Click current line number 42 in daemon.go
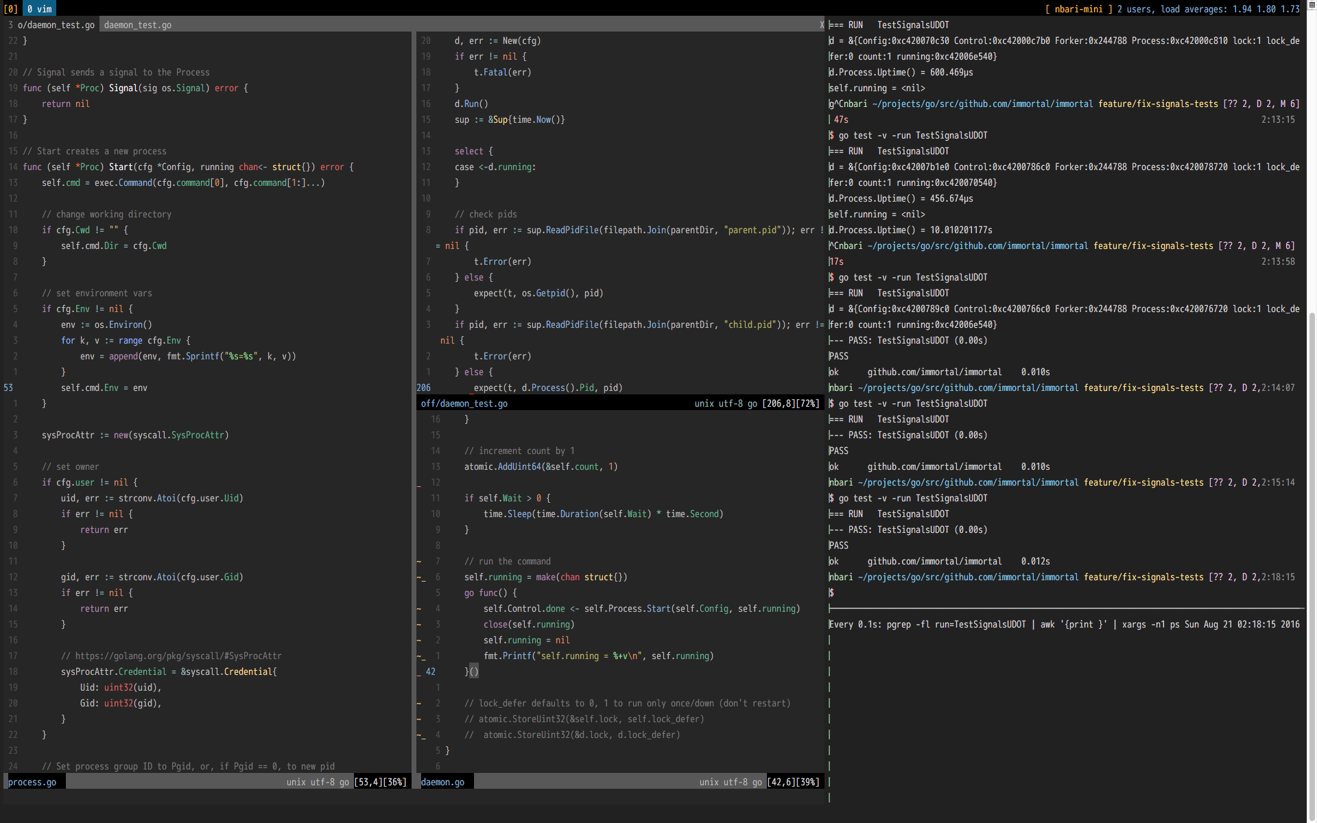Image resolution: width=1317 pixels, height=823 pixels. (431, 671)
